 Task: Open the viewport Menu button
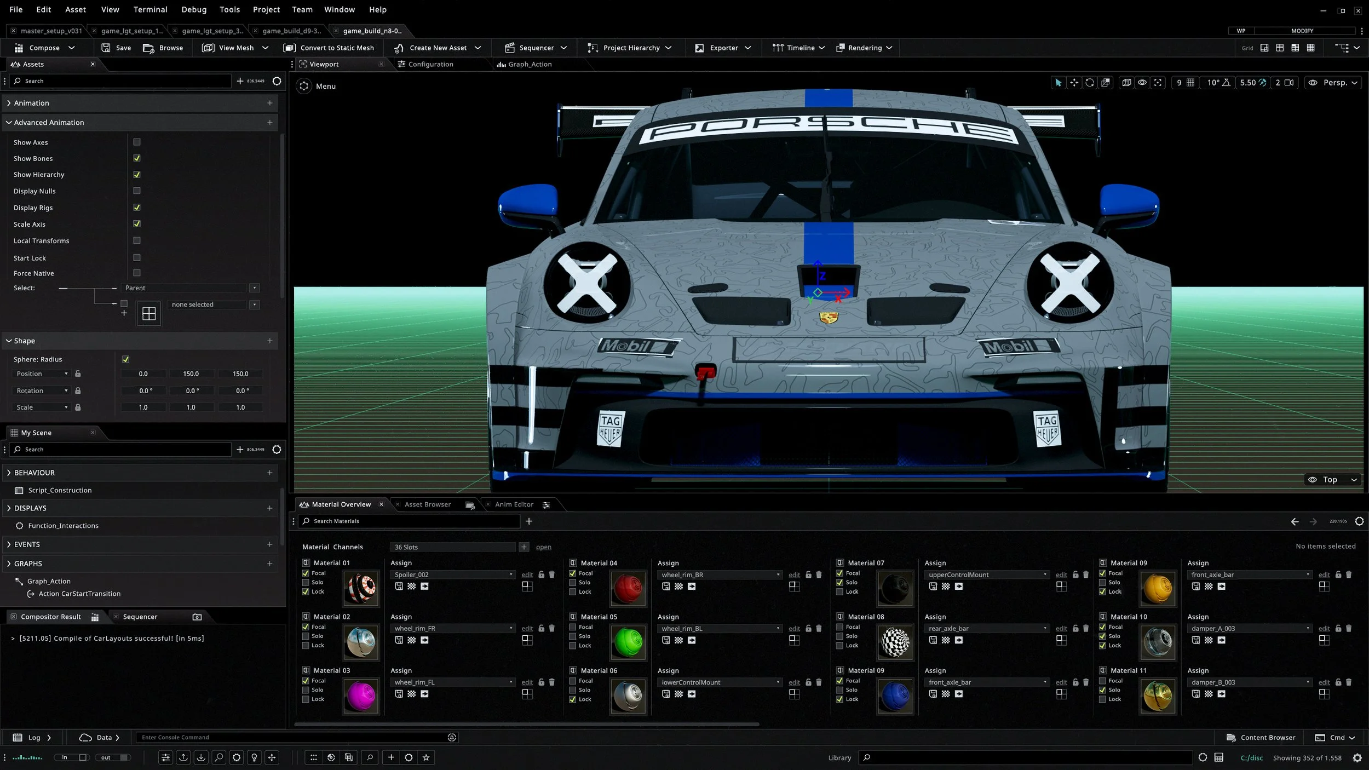(317, 86)
